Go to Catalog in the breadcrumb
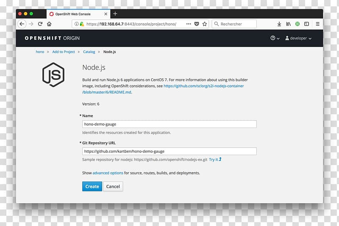Screen dimensions: 339x226 [x=89, y=52]
